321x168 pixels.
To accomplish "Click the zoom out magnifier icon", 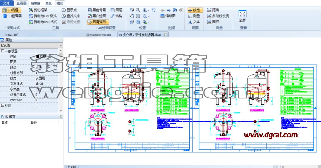I will tap(144, 16).
